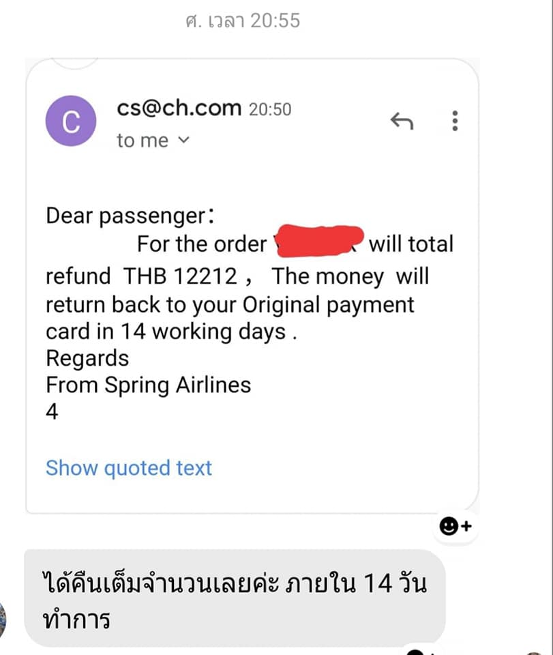Click the "Regards" closing line

point(87,358)
